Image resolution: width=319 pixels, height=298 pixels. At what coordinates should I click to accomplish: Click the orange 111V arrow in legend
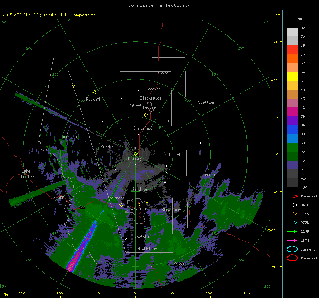[x=292, y=214]
